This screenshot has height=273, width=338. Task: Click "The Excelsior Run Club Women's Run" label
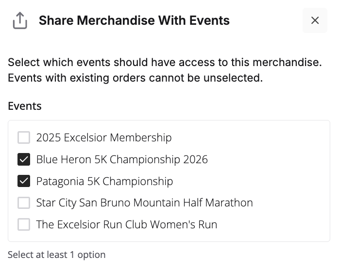click(126, 224)
